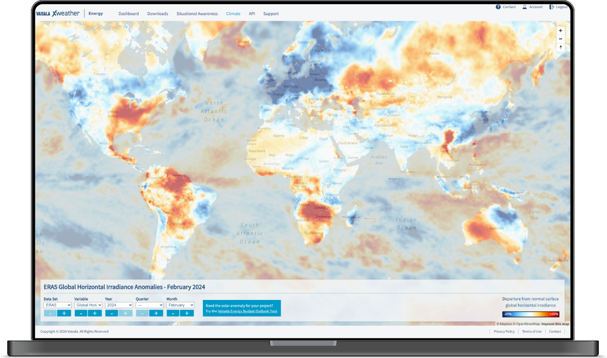Click the Account person icon

(x=525, y=7)
